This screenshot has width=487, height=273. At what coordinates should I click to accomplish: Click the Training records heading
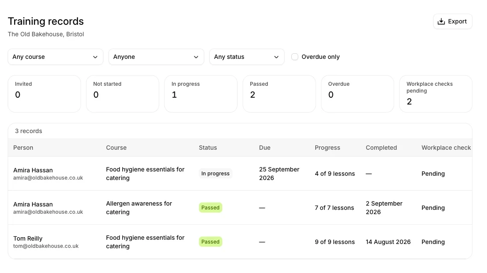pyautogui.click(x=46, y=21)
